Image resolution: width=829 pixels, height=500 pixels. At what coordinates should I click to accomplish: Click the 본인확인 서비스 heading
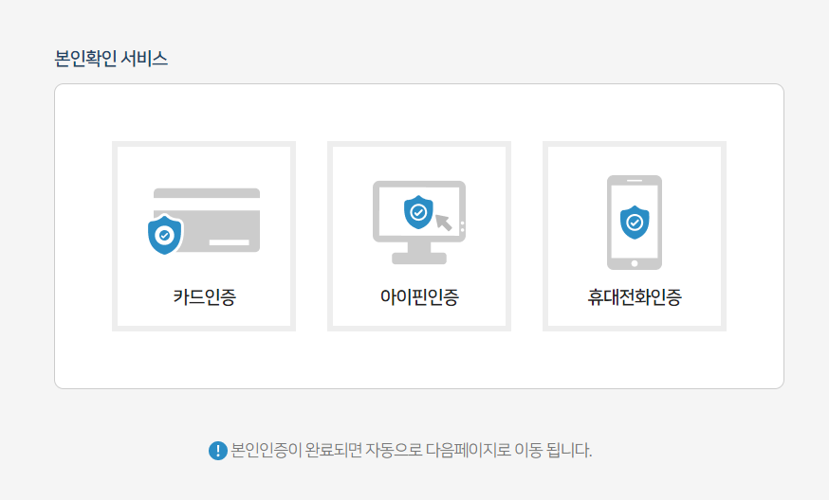[x=111, y=58]
